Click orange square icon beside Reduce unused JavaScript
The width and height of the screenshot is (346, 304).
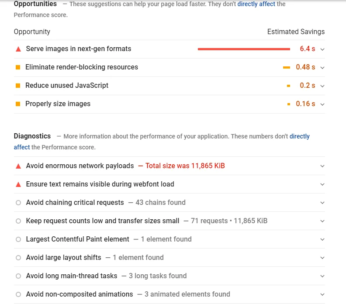(x=18, y=86)
